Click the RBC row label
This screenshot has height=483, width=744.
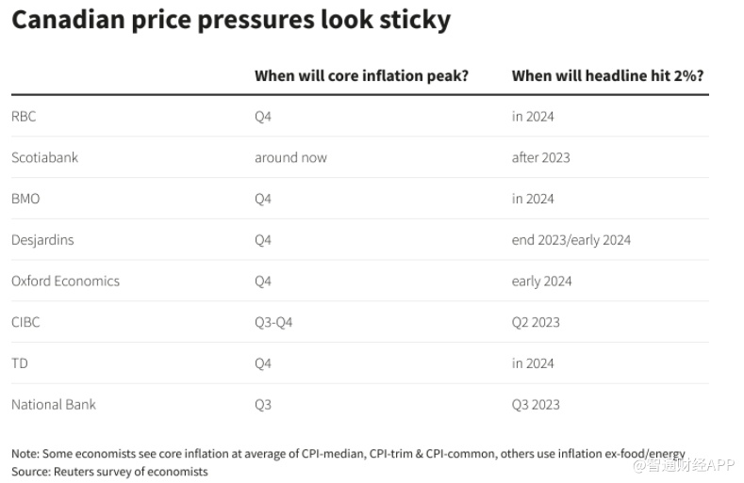(24, 117)
